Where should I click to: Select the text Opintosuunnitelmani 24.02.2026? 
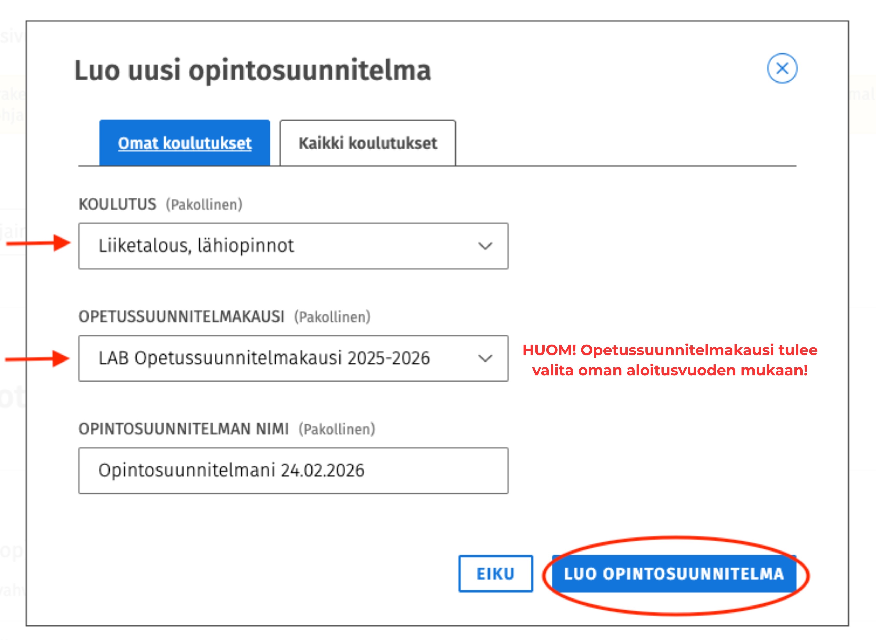click(231, 470)
